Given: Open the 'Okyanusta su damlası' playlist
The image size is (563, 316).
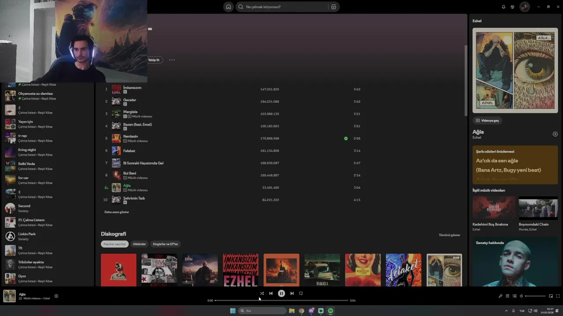Looking at the screenshot, I should (x=47, y=96).
